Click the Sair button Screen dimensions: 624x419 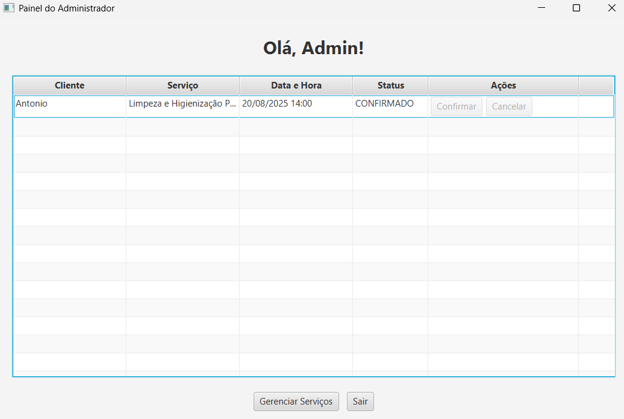360,402
